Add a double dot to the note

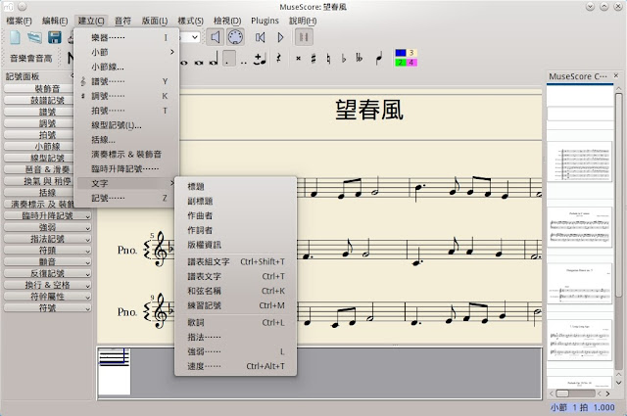tap(244, 63)
